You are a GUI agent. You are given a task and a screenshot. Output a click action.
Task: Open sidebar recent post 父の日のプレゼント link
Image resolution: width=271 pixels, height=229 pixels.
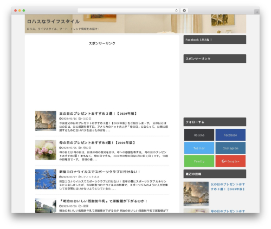pos(228,187)
